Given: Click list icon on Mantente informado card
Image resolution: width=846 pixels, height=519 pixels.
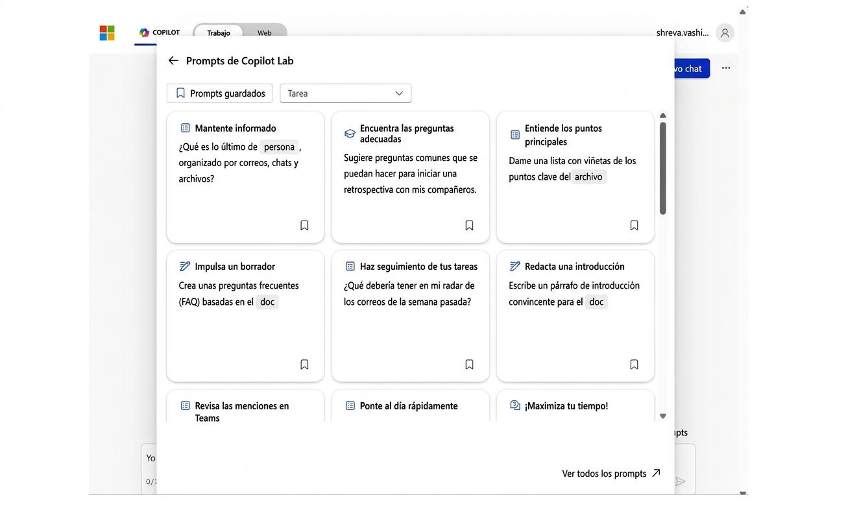Looking at the screenshot, I should click(x=185, y=128).
